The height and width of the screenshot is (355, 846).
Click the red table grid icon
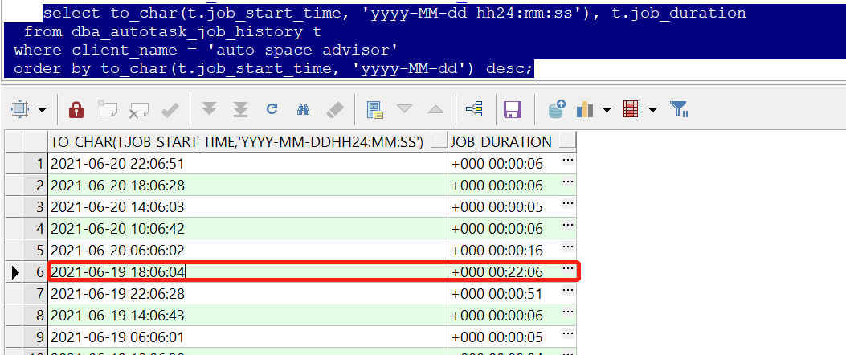(x=630, y=109)
